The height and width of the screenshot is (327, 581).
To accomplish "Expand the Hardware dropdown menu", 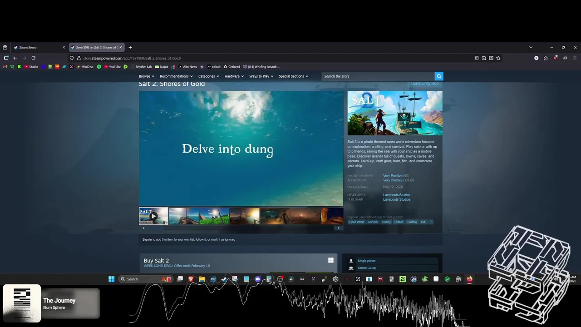I will tap(234, 76).
